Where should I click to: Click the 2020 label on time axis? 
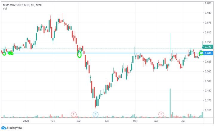[26, 121]
